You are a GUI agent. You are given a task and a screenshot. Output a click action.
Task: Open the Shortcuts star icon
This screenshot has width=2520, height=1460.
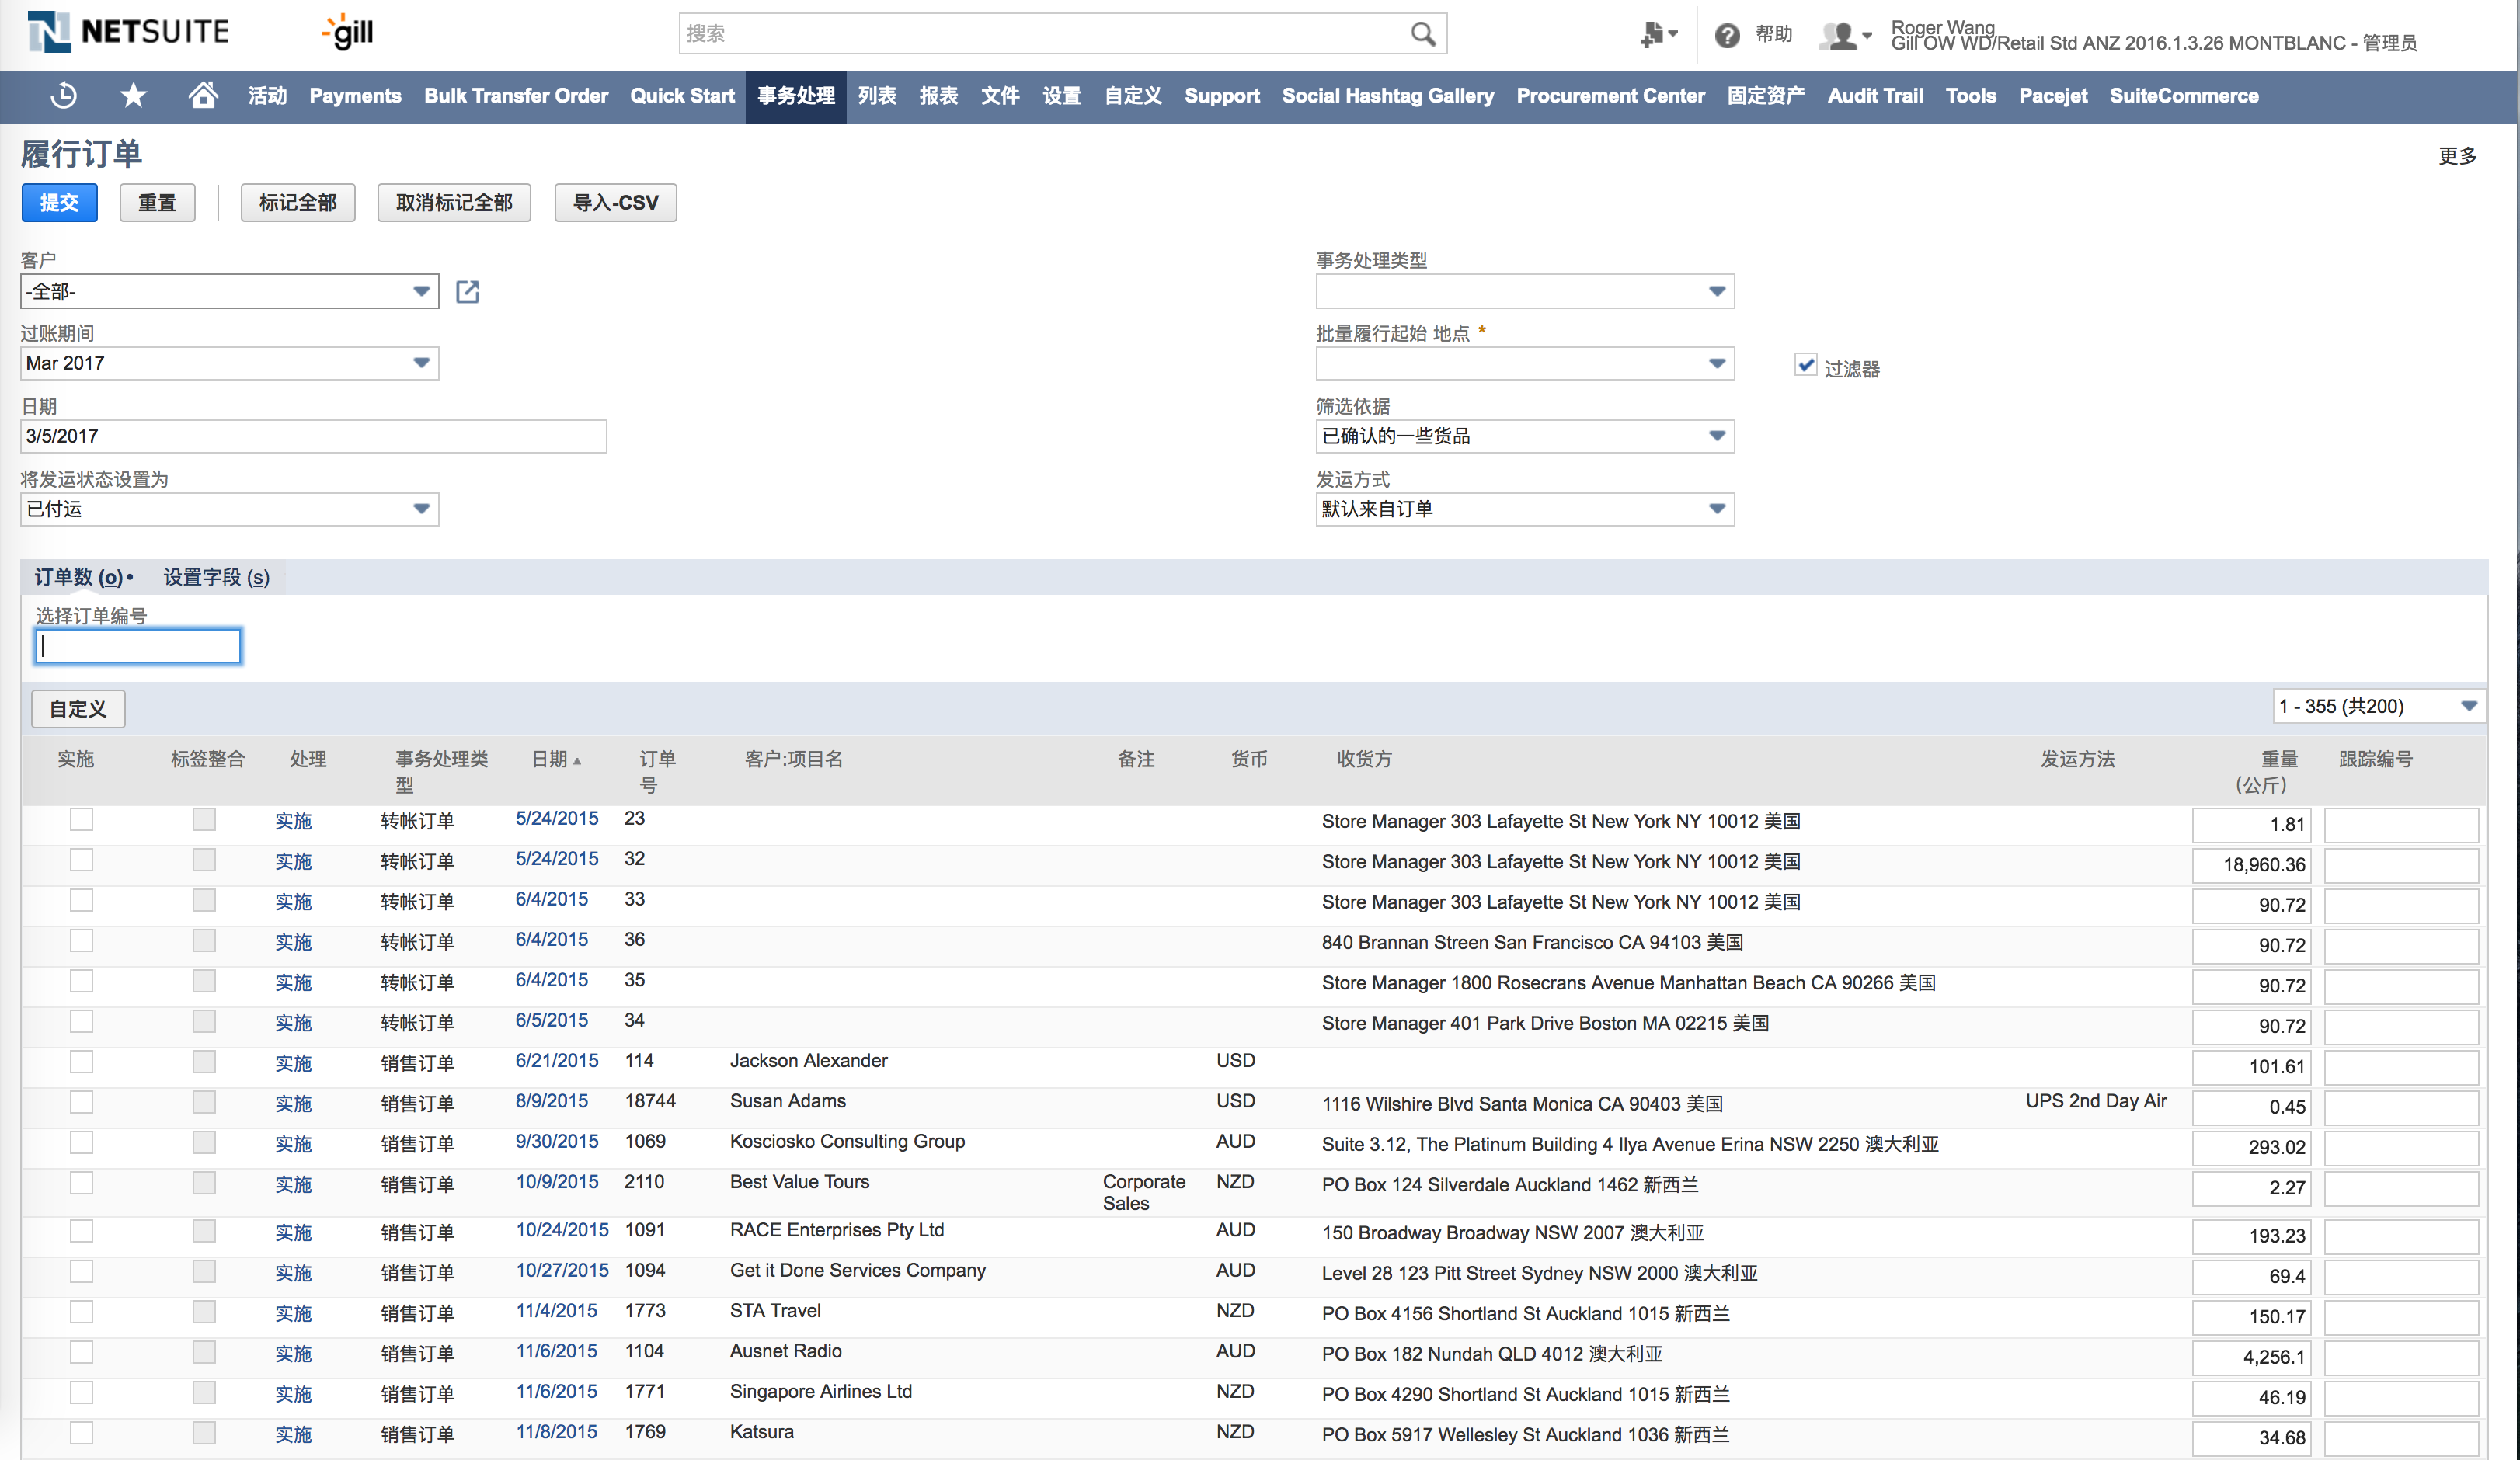pyautogui.click(x=133, y=96)
